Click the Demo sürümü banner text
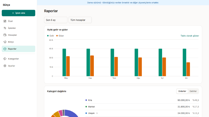This screenshot has width=209, height=117. (x=123, y=3)
